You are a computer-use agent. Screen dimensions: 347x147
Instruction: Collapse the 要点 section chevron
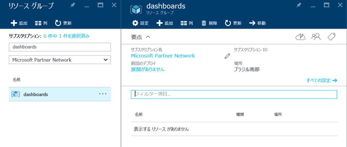pyautogui.click(x=148, y=37)
